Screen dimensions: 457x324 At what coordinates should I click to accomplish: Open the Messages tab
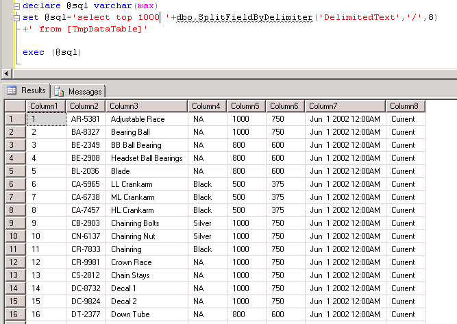click(84, 91)
